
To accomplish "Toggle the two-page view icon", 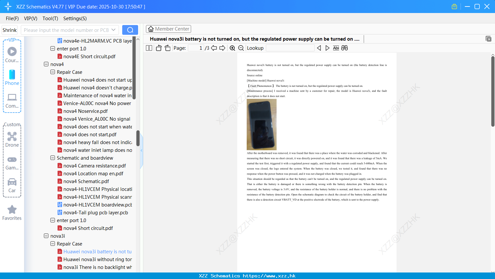I will 149,48.
